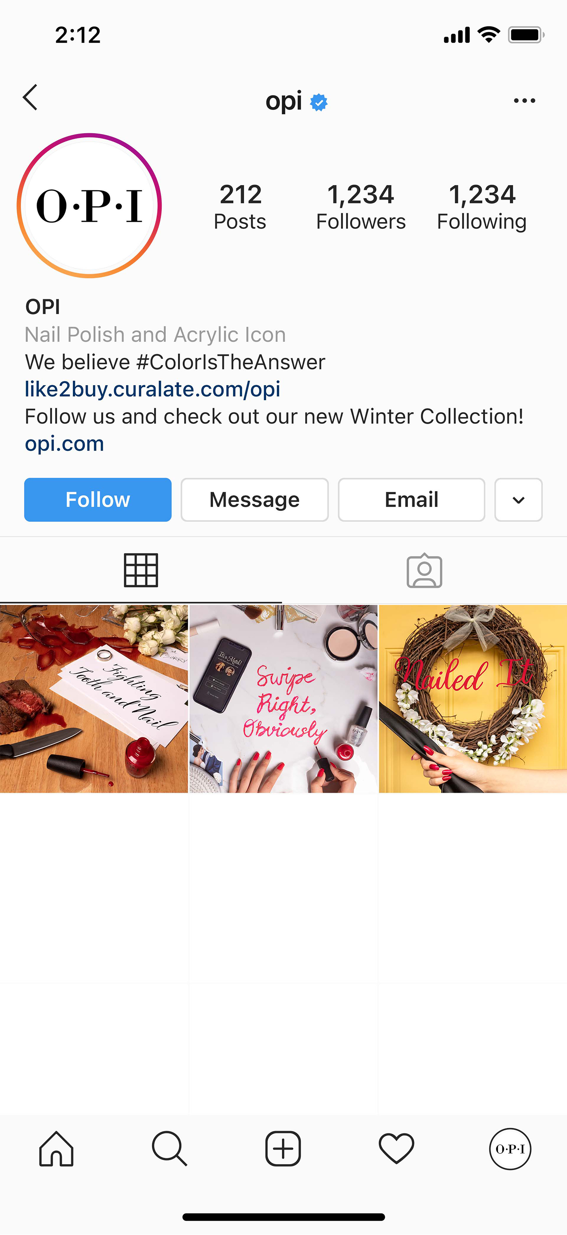Viewport: 567px width, 1235px height.
Task: Tap the Message button
Action: [x=254, y=500]
